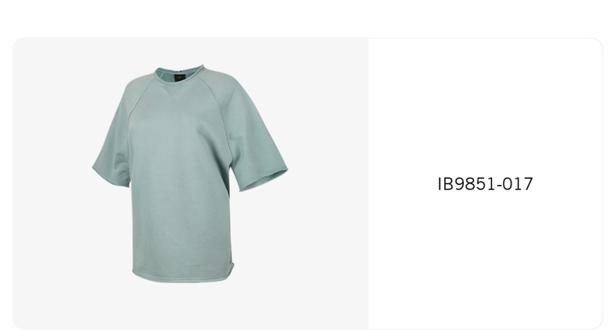
Task: Click the gray photo background left of the shirt
Action: tap(51, 177)
